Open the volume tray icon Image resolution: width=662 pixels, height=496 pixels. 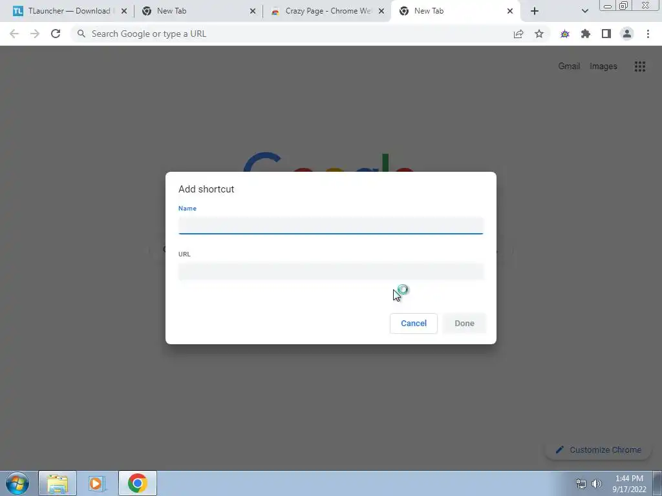coord(597,484)
